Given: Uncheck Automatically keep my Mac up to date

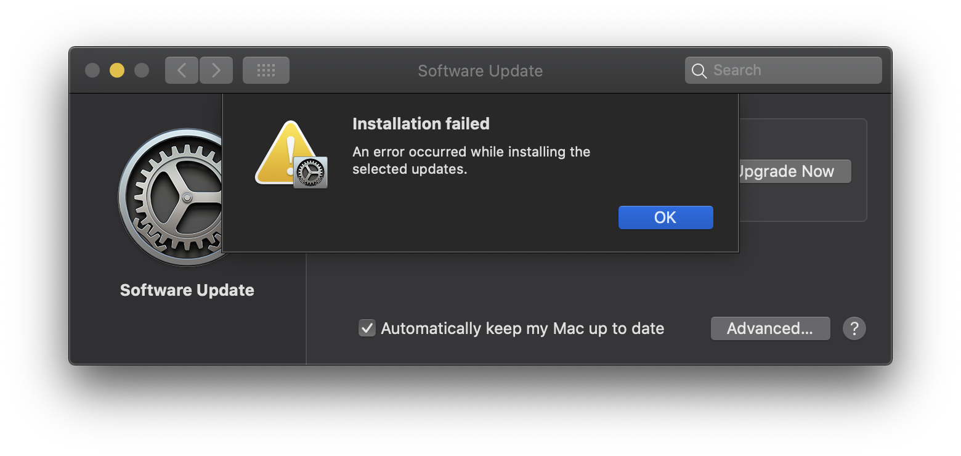Looking at the screenshot, I should [x=367, y=328].
